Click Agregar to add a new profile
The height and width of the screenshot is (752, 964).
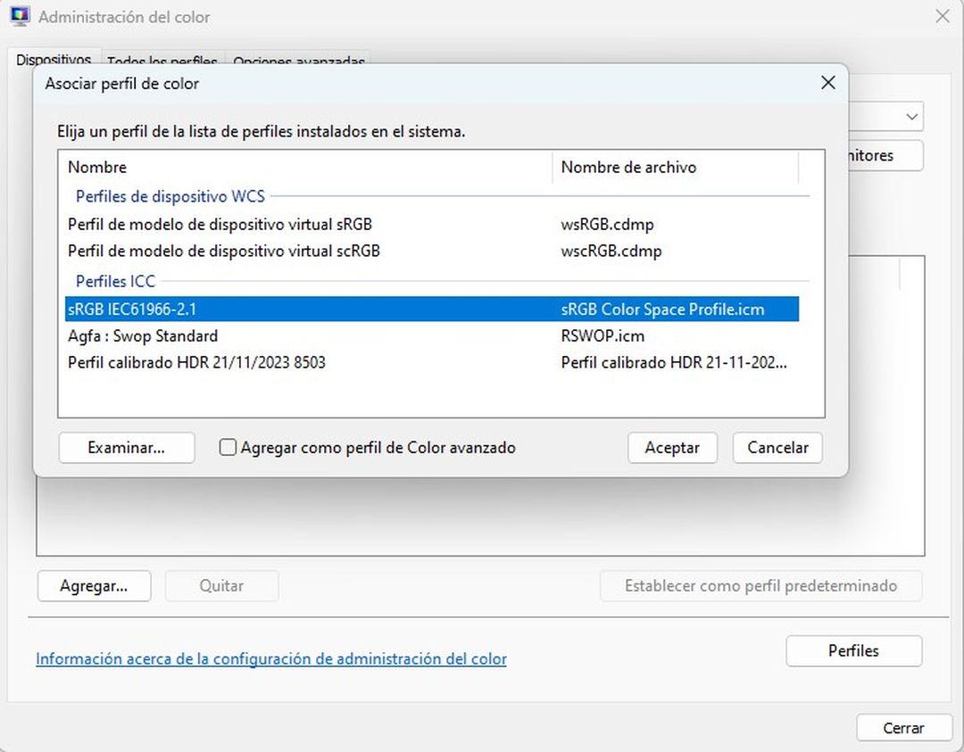pyautogui.click(x=94, y=586)
